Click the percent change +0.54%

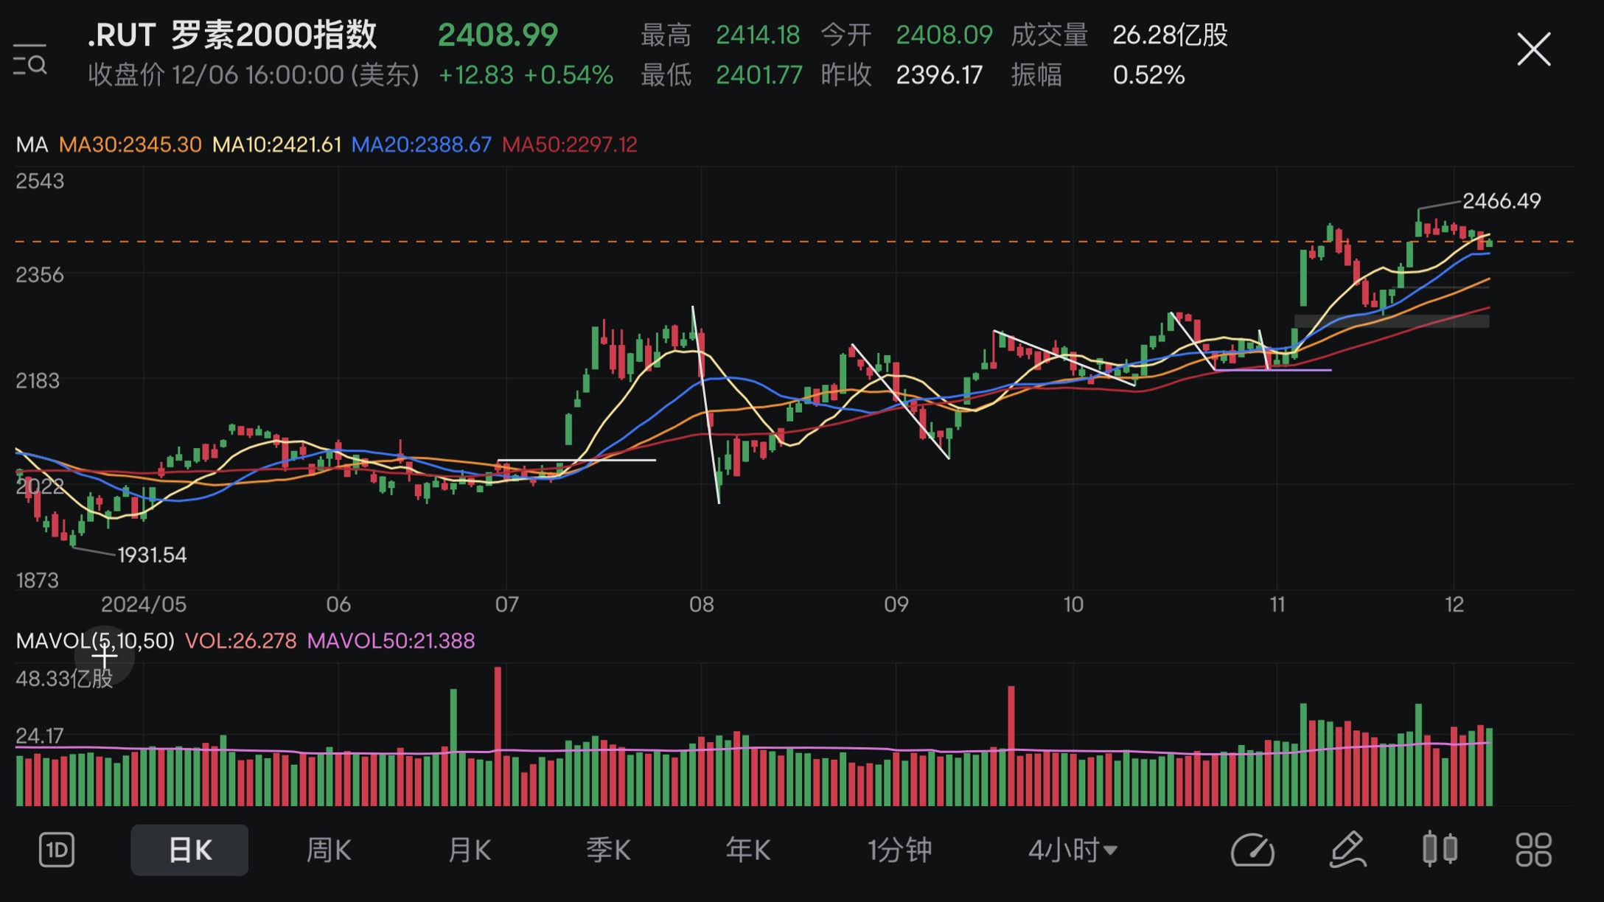tap(568, 74)
